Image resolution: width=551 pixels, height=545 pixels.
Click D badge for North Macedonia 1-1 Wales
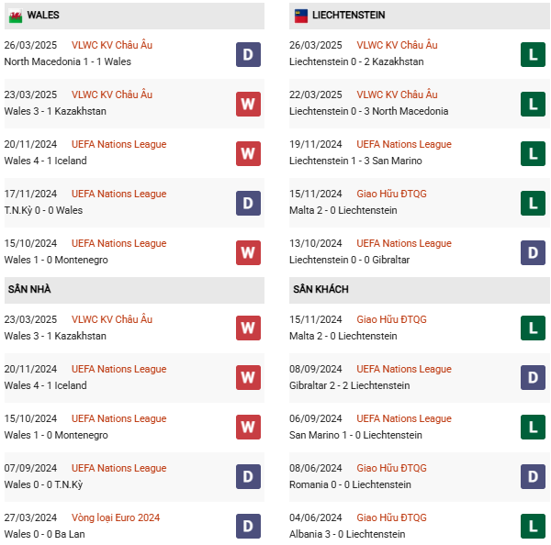pyautogui.click(x=248, y=54)
